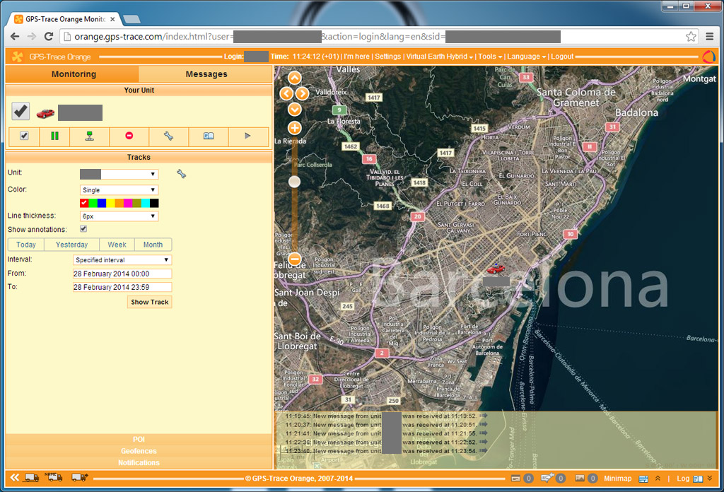
Task: Open the Chrome menu button
Action: 710,37
